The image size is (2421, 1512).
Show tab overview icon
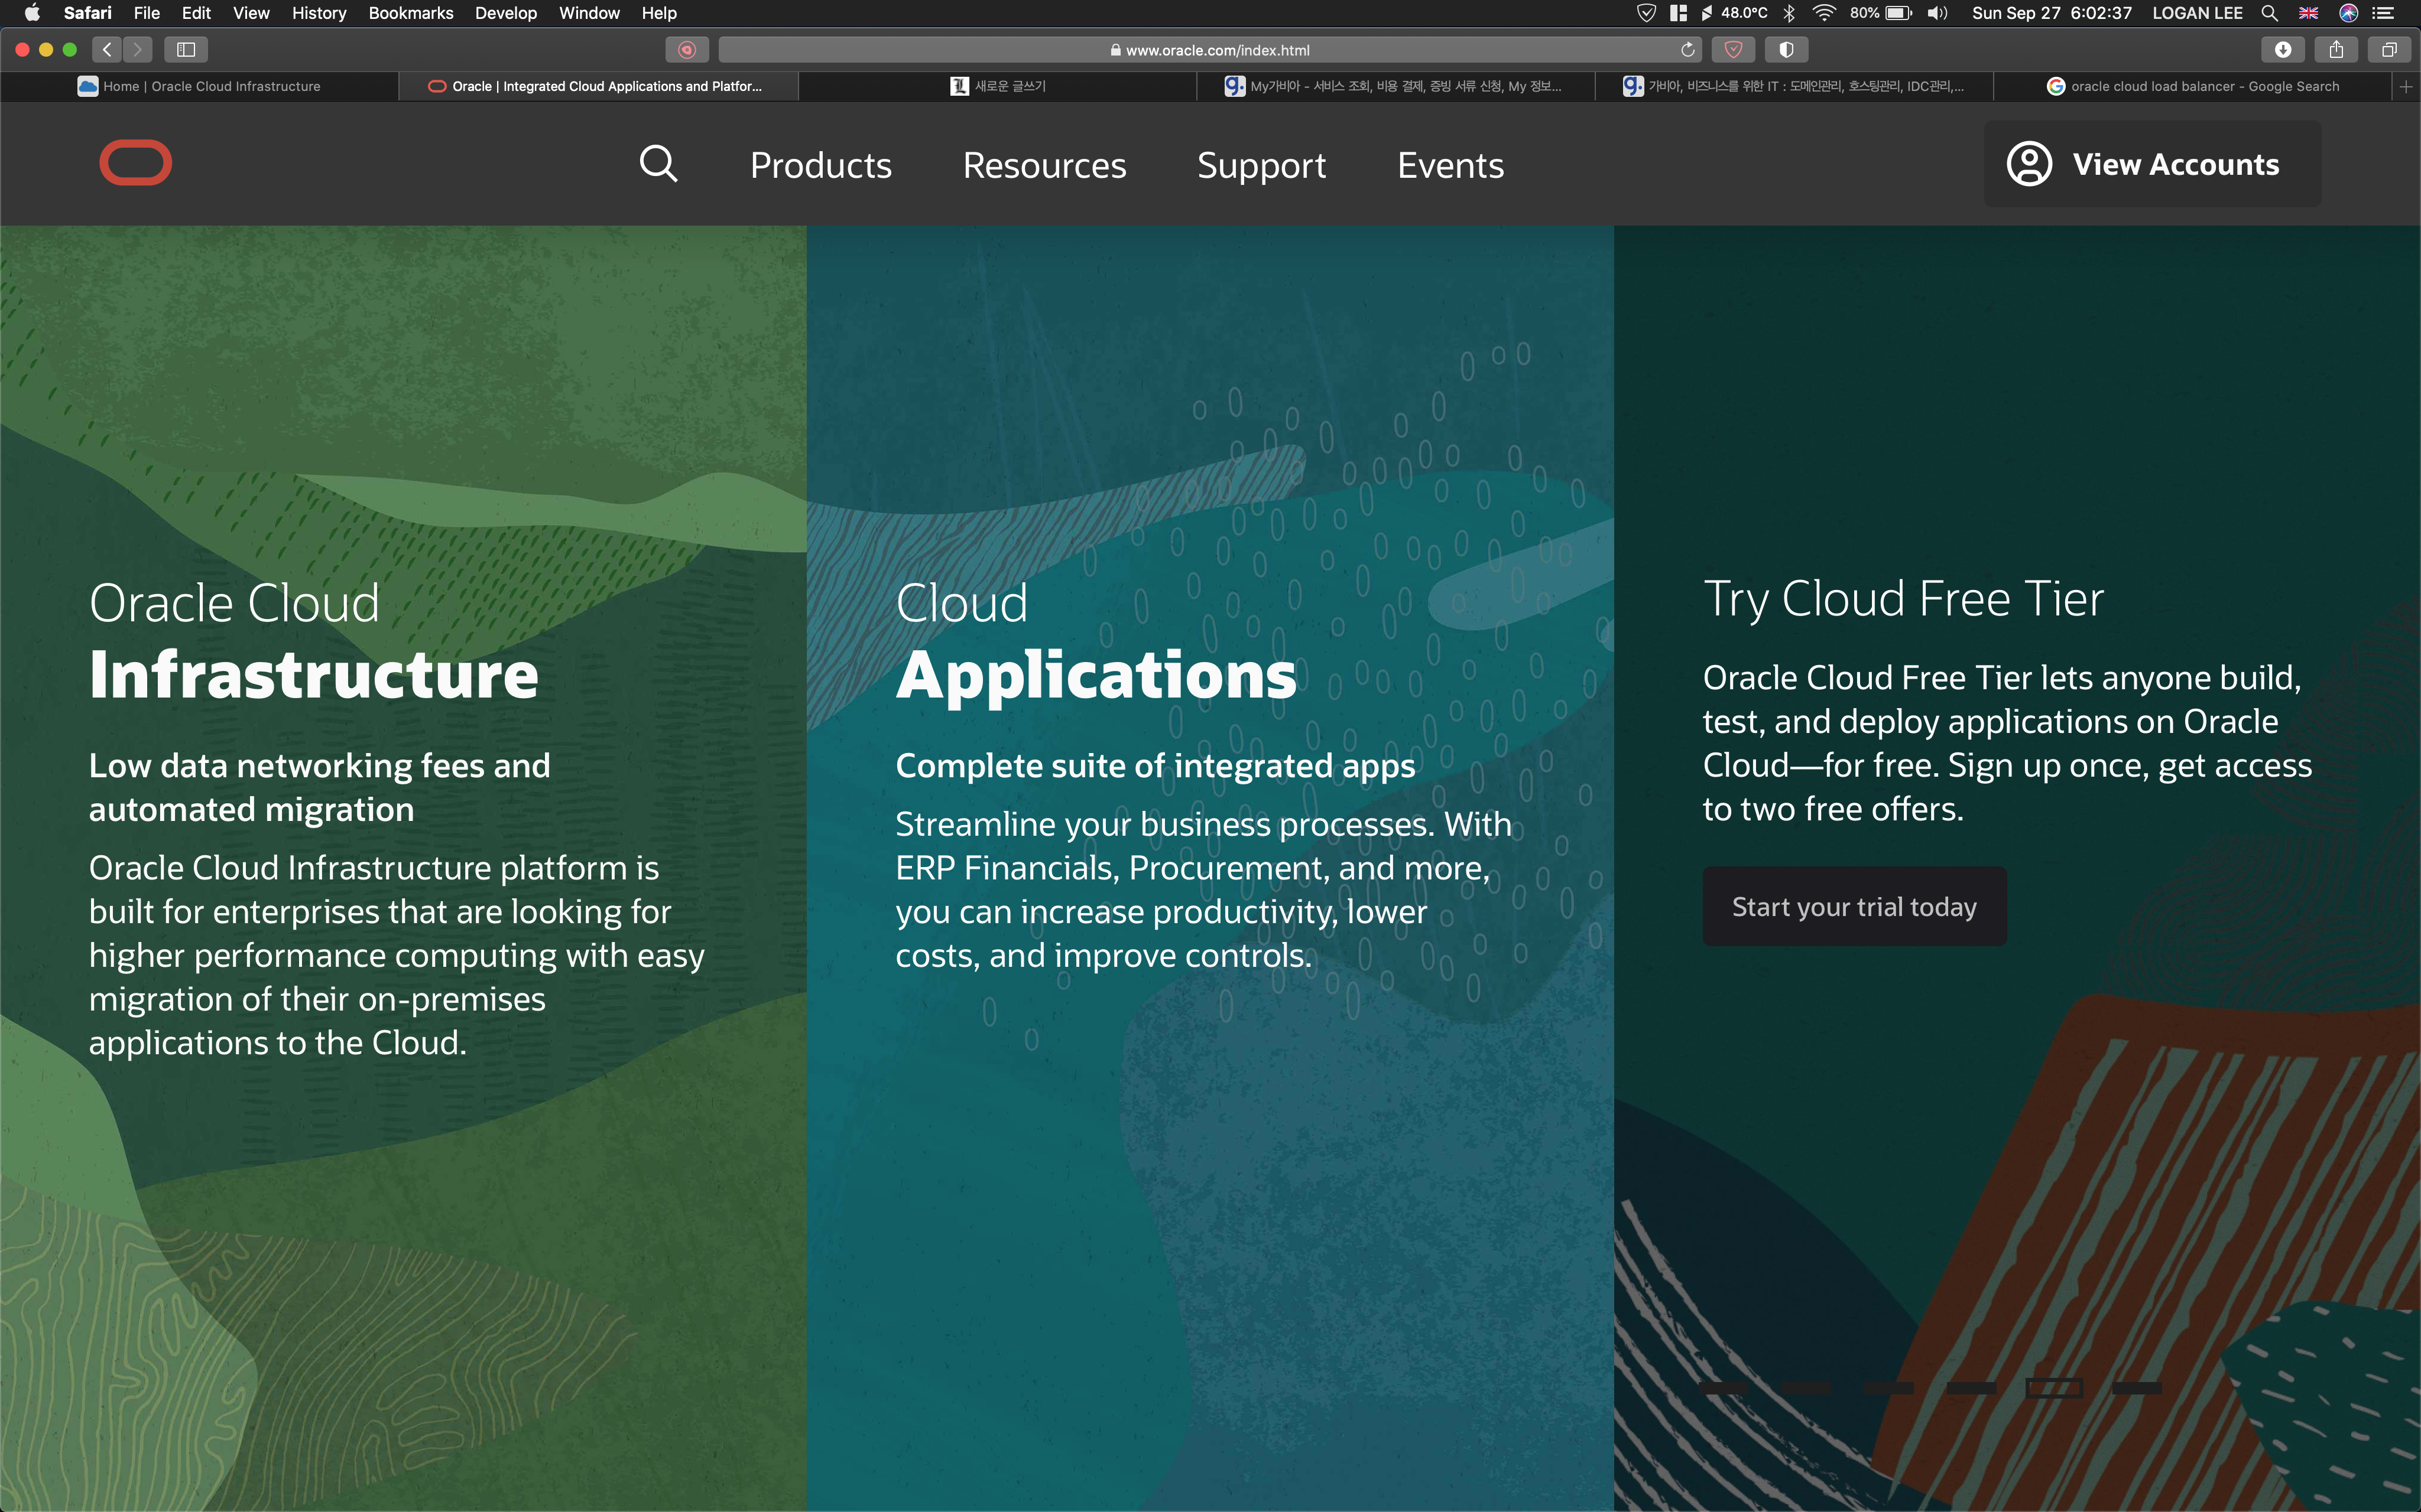pos(2389,49)
